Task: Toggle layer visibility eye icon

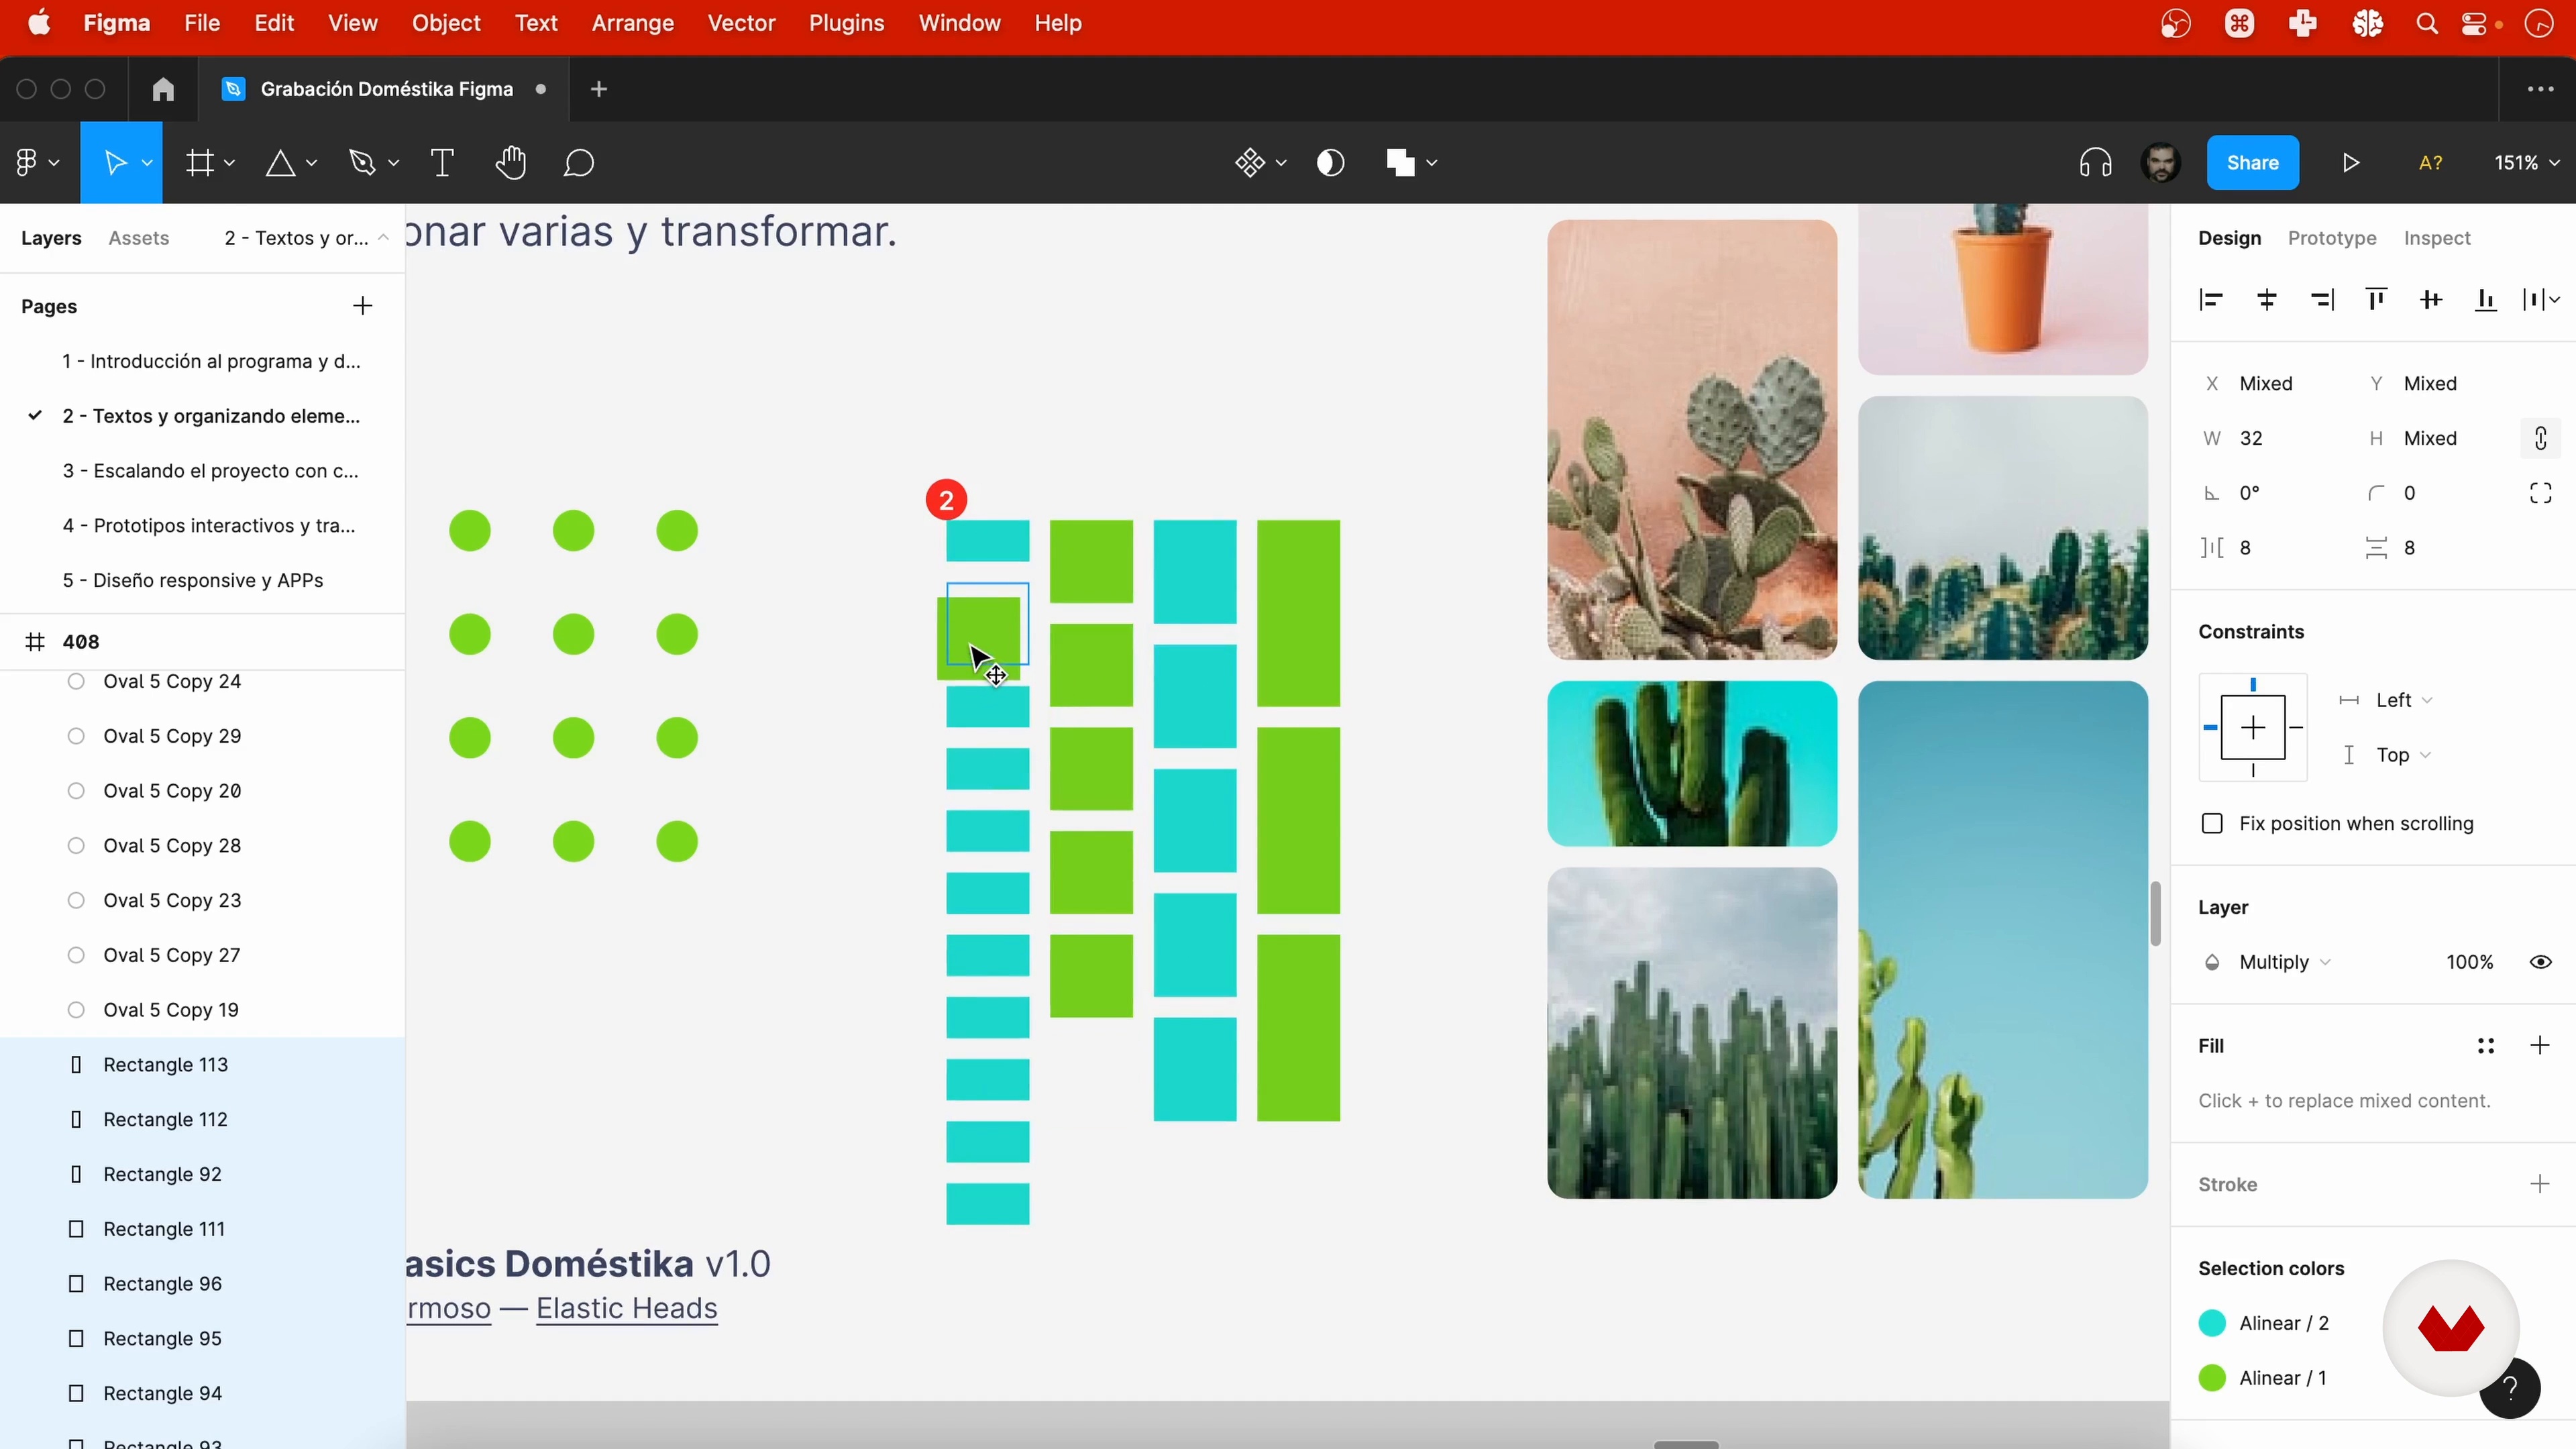Action: 2540,962
